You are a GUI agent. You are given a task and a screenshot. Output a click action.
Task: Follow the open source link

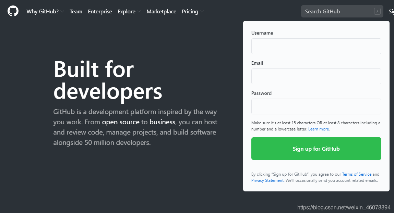121,122
